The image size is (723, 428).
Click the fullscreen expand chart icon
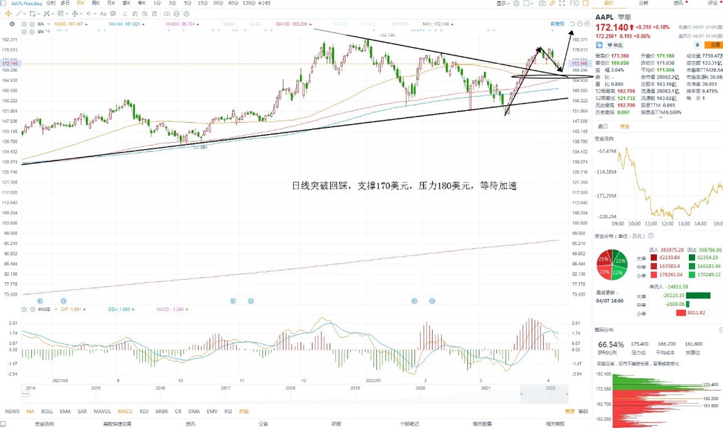[x=562, y=3]
